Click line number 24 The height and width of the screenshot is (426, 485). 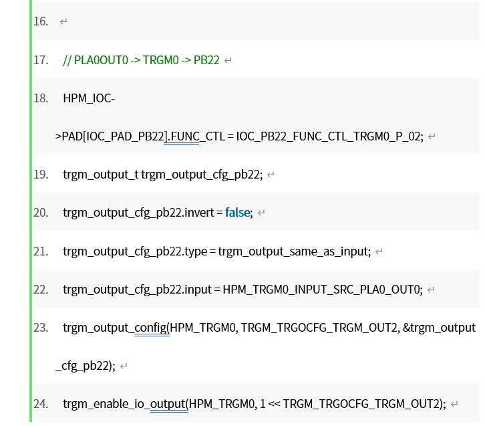(41, 404)
